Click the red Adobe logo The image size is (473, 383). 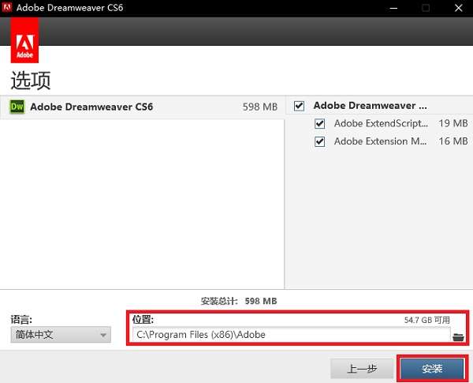click(24, 40)
